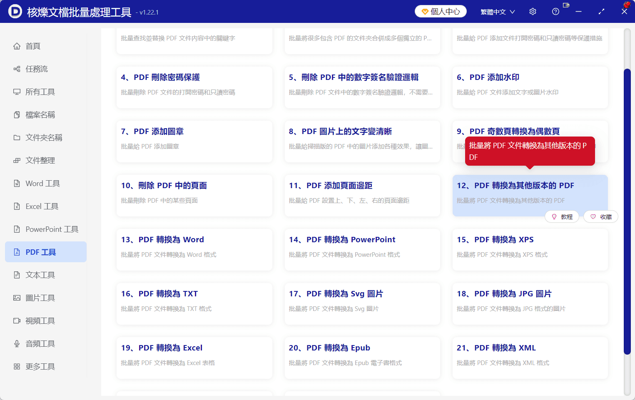Open 個人中心 button
Screen dimensions: 635x400
click(x=441, y=12)
